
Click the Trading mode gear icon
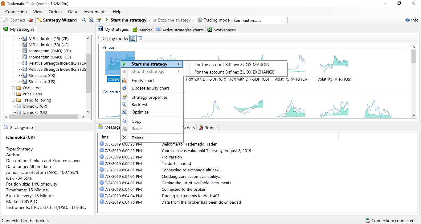pos(200,20)
